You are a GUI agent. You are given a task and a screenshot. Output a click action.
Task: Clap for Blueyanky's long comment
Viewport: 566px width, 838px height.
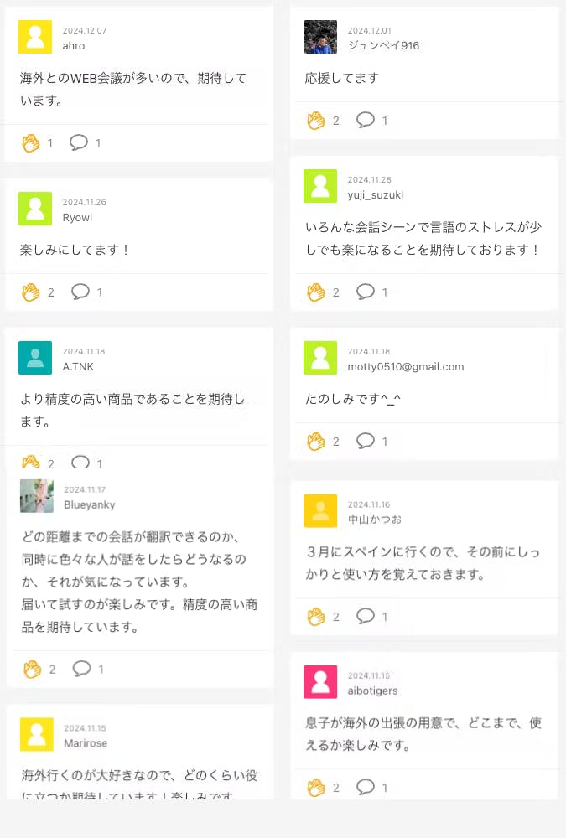pyautogui.click(x=33, y=669)
